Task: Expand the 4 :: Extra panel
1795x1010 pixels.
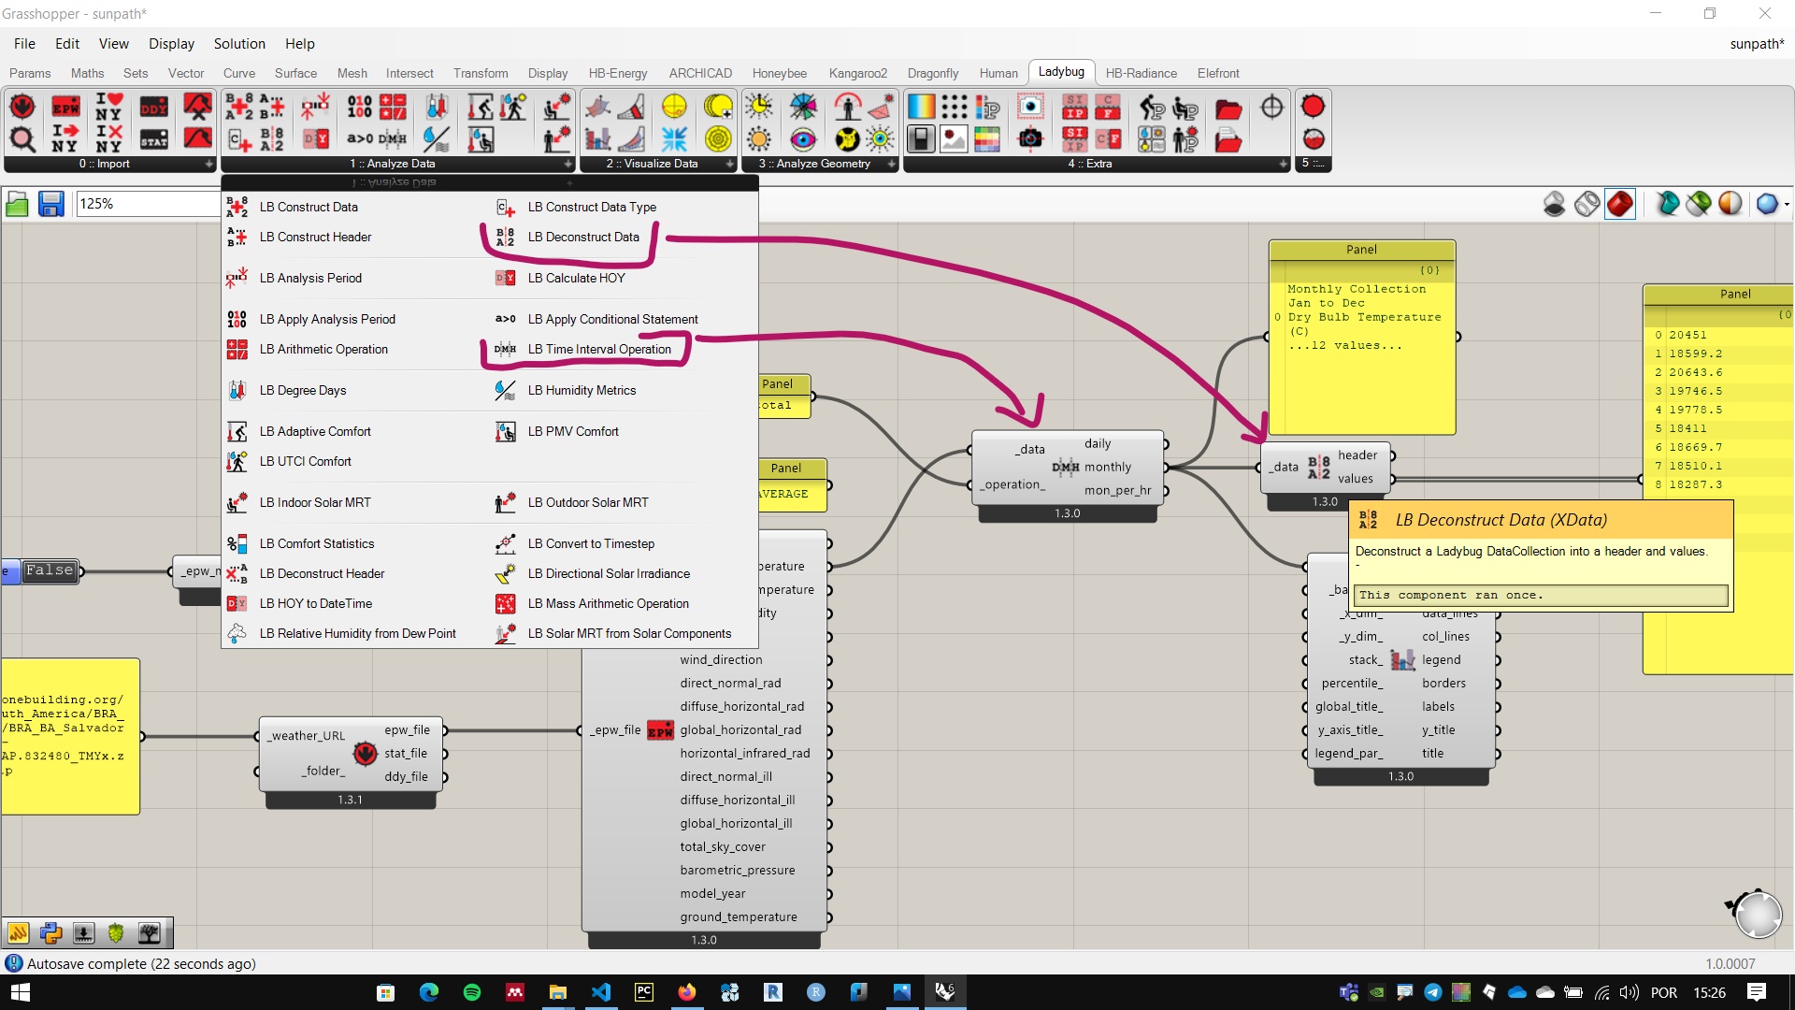Action: [x=1283, y=164]
